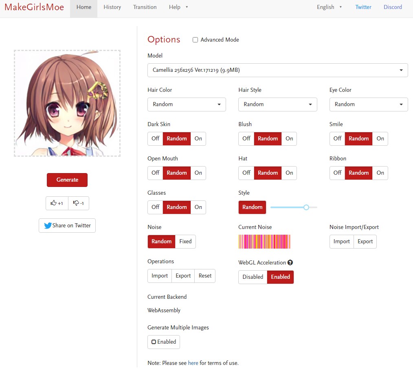The height and width of the screenshot is (389, 413).
Task: Open the Twitter link in navbar
Action: point(363,7)
